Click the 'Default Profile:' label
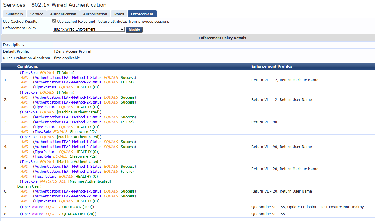375x221 pixels. tap(16, 51)
